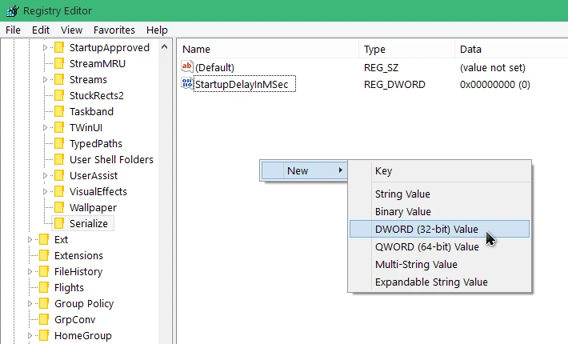The image size is (568, 344).
Task: Click the StartupDelayInMSec DWORD value icon
Action: (x=187, y=84)
